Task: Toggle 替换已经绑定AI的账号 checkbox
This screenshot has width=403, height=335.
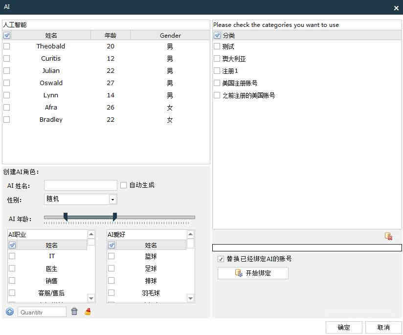Action: (x=221, y=259)
